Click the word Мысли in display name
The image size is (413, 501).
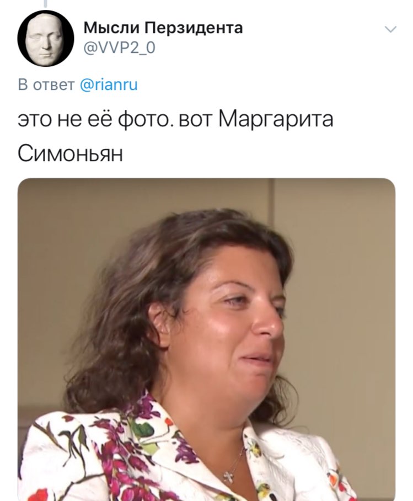(111, 28)
